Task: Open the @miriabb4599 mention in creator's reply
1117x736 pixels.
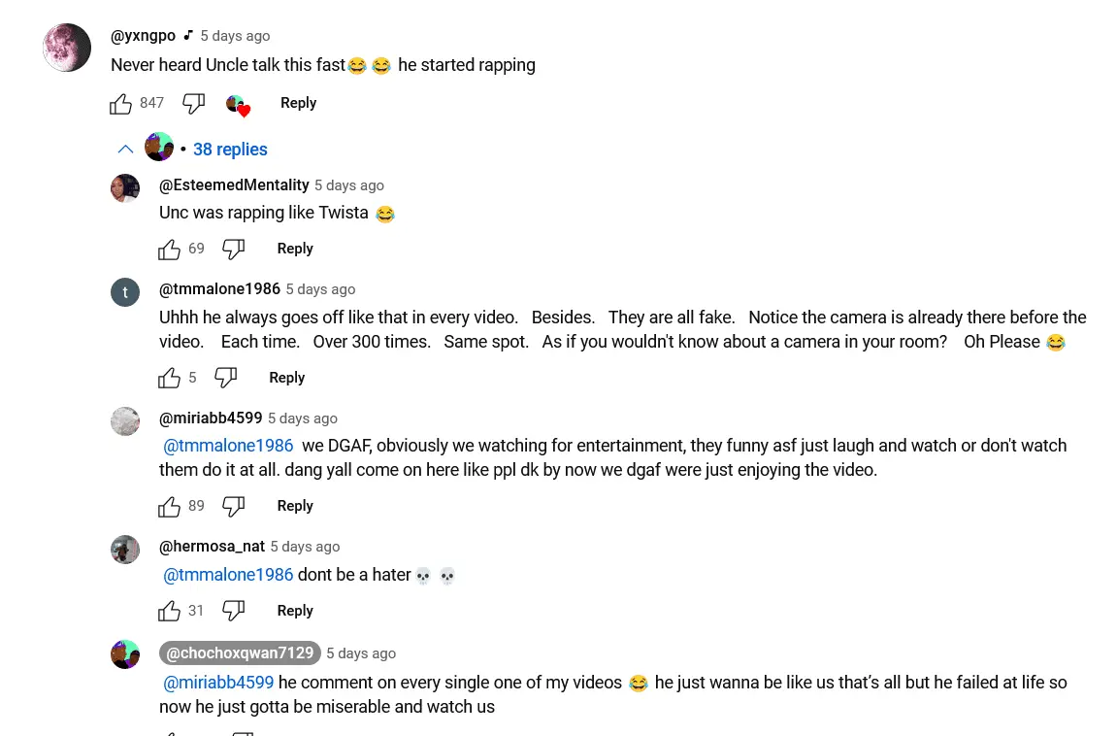Action: click(218, 683)
